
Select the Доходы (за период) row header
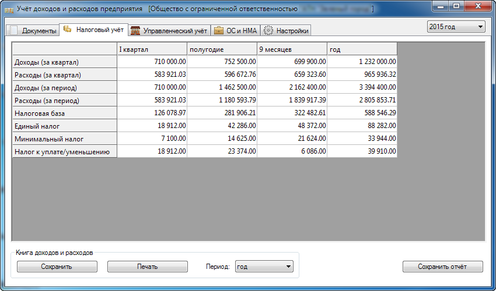tap(65, 87)
